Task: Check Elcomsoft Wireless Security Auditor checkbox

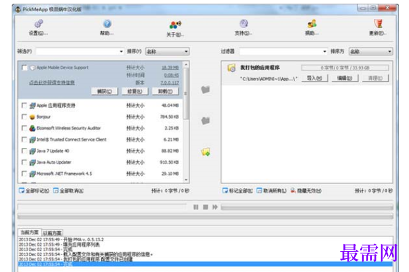Action: pyautogui.click(x=24, y=128)
